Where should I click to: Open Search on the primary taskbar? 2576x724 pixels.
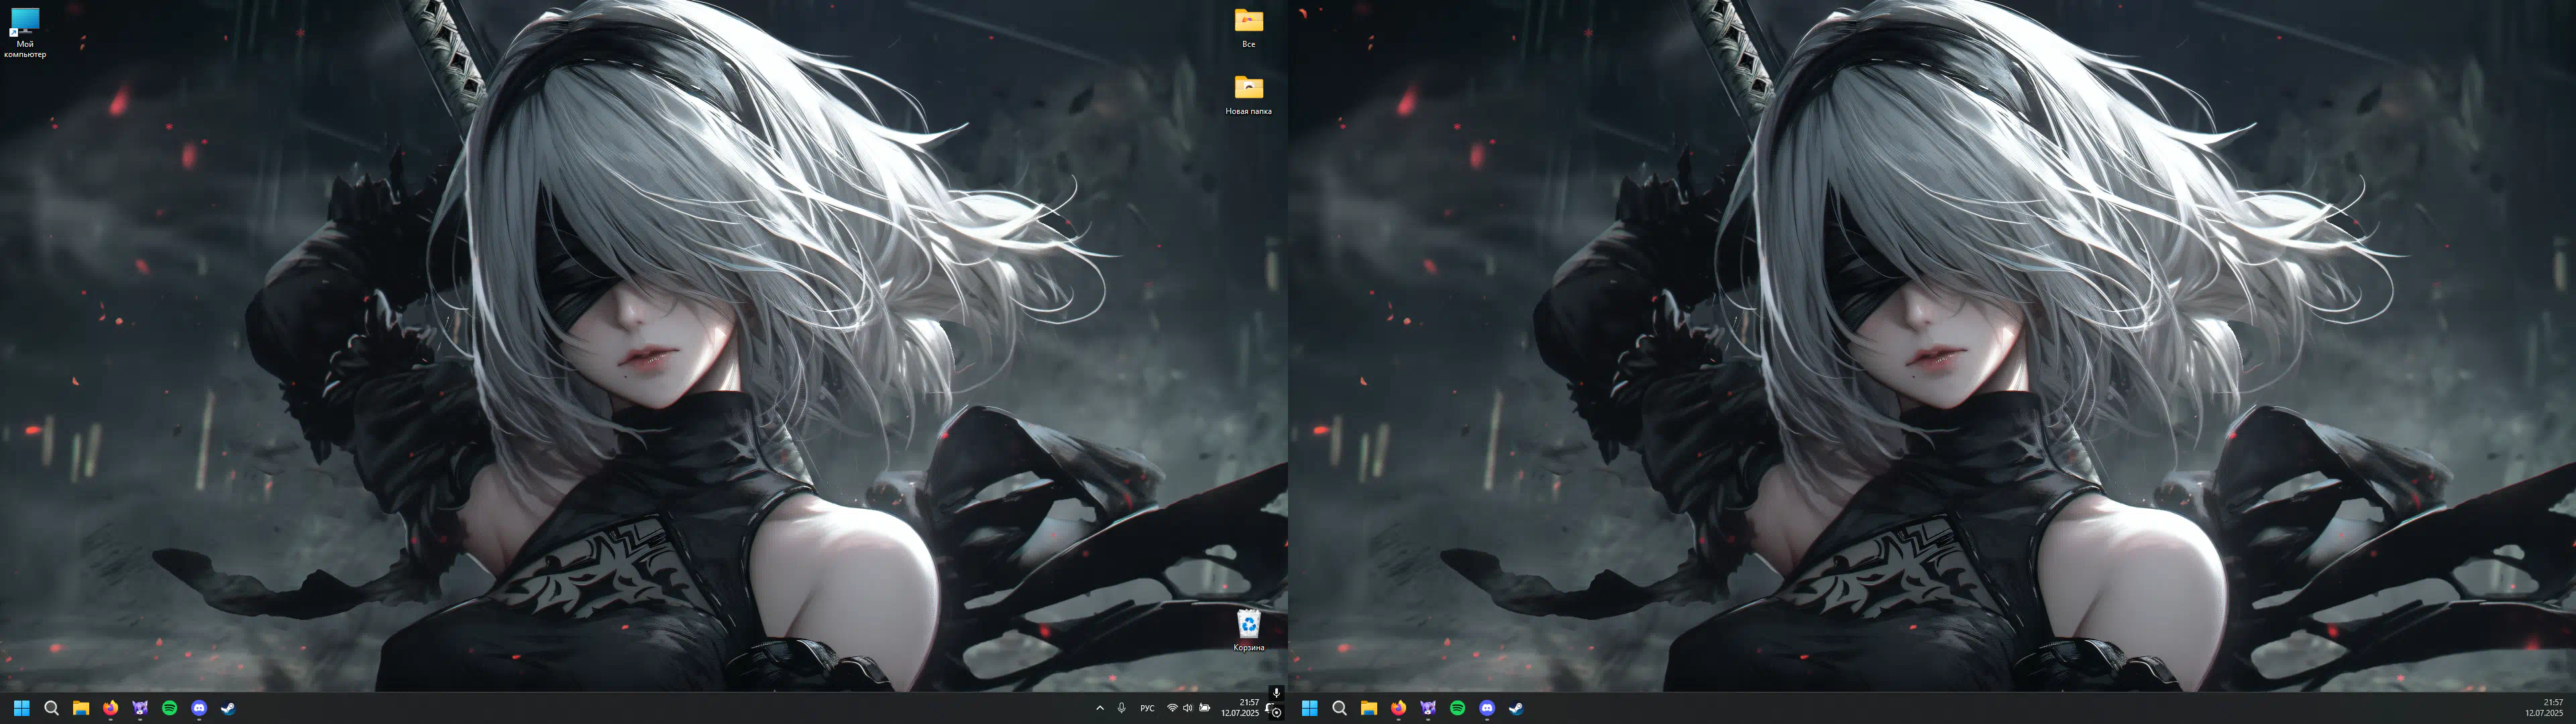point(52,708)
